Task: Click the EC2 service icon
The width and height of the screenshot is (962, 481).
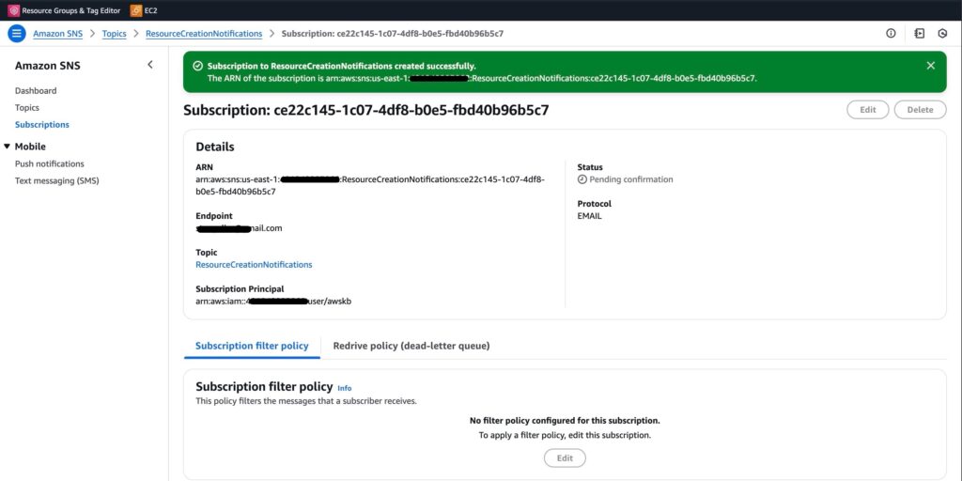Action: pyautogui.click(x=136, y=10)
